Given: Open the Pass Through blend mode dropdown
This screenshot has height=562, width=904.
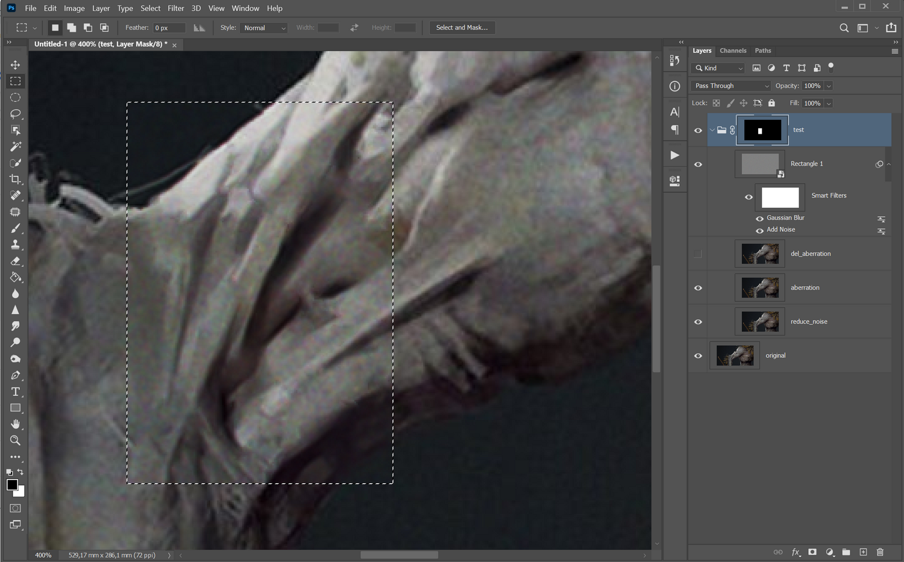Looking at the screenshot, I should tap(730, 86).
